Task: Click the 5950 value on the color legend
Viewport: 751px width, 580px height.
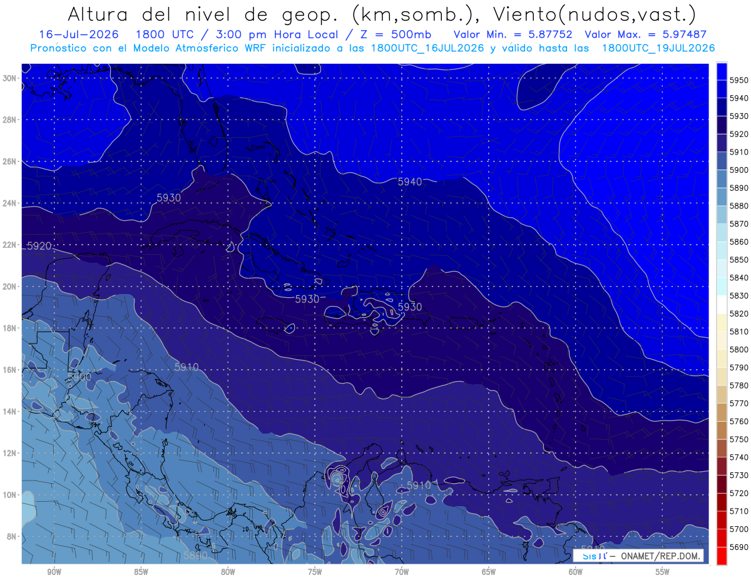Action: 739,80
